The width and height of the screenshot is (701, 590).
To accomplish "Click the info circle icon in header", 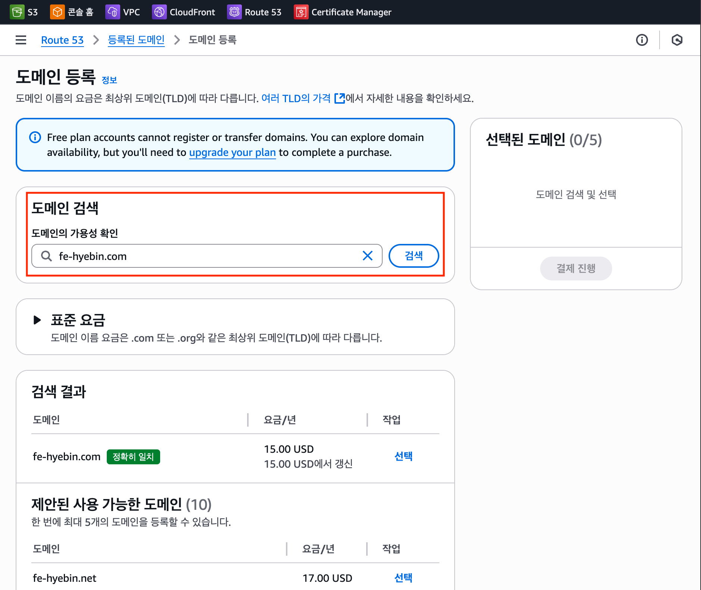I will pyautogui.click(x=642, y=40).
